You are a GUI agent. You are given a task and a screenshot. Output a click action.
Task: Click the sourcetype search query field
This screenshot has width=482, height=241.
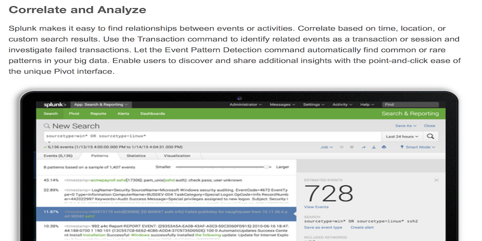coord(213,136)
